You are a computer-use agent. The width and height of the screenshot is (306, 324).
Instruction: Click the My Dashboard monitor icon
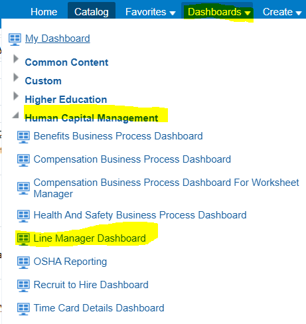click(x=15, y=39)
